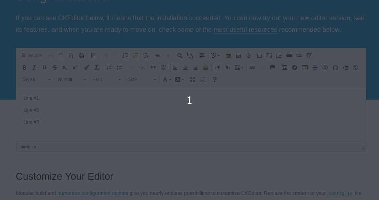Create a Div container

(x=163, y=68)
